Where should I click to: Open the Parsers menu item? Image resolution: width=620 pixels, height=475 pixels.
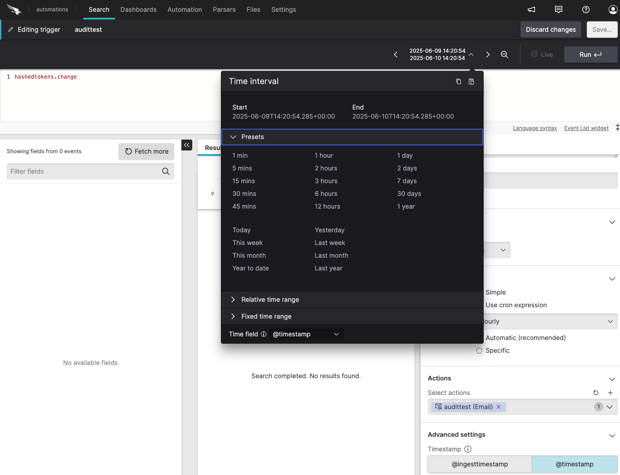point(224,10)
